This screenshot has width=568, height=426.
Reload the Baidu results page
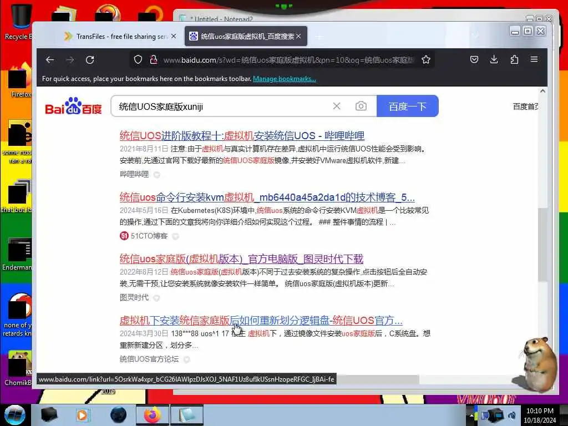click(90, 60)
